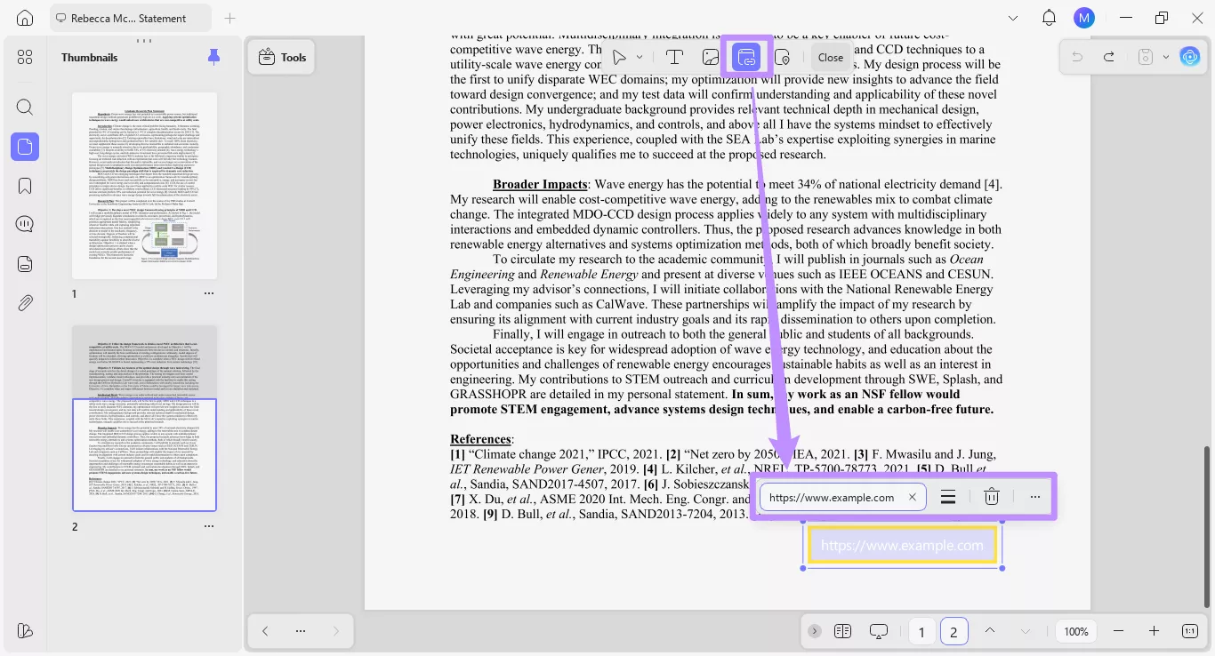
Task: Click the back arrow in the bottom-left bar
Action: tap(265, 631)
